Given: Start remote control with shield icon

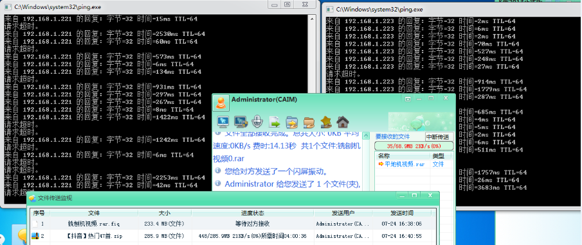Looking at the screenshot, I should tap(240, 121).
